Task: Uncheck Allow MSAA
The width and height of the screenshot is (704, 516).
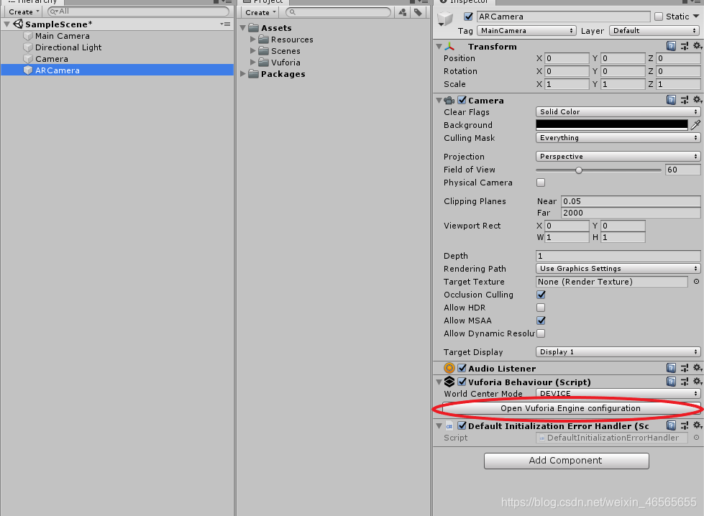Action: pyautogui.click(x=541, y=321)
